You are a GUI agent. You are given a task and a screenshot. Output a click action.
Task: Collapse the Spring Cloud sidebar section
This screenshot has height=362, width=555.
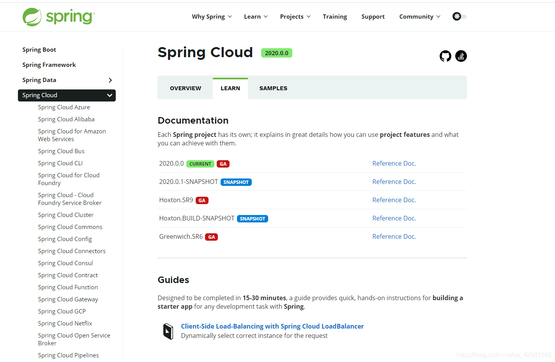coord(109,95)
